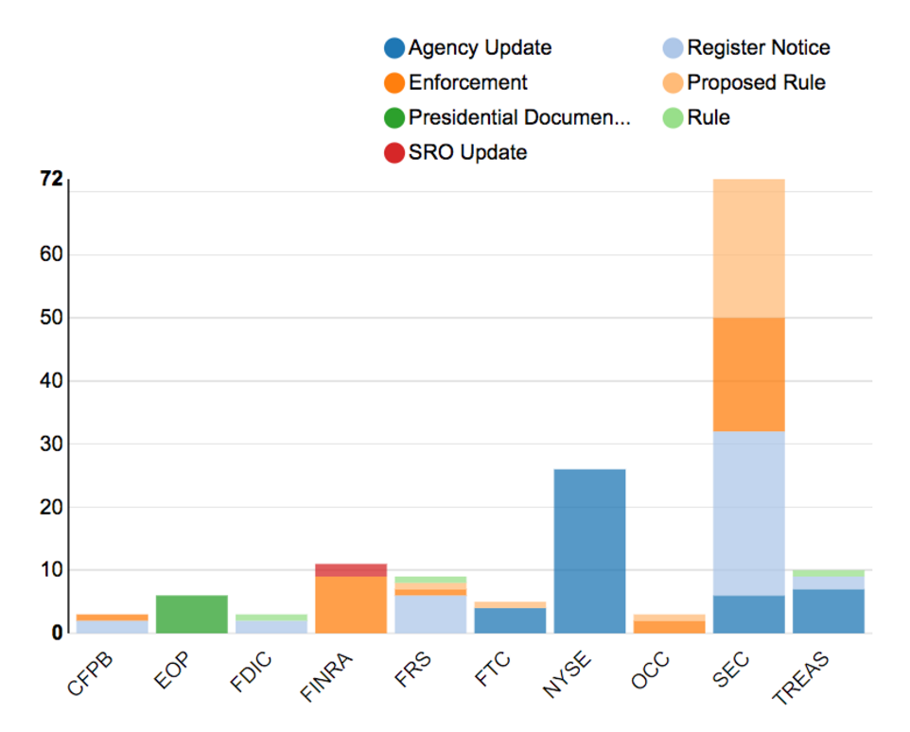
Task: Toggle the 'Rule' legend label
Action: click(x=709, y=117)
